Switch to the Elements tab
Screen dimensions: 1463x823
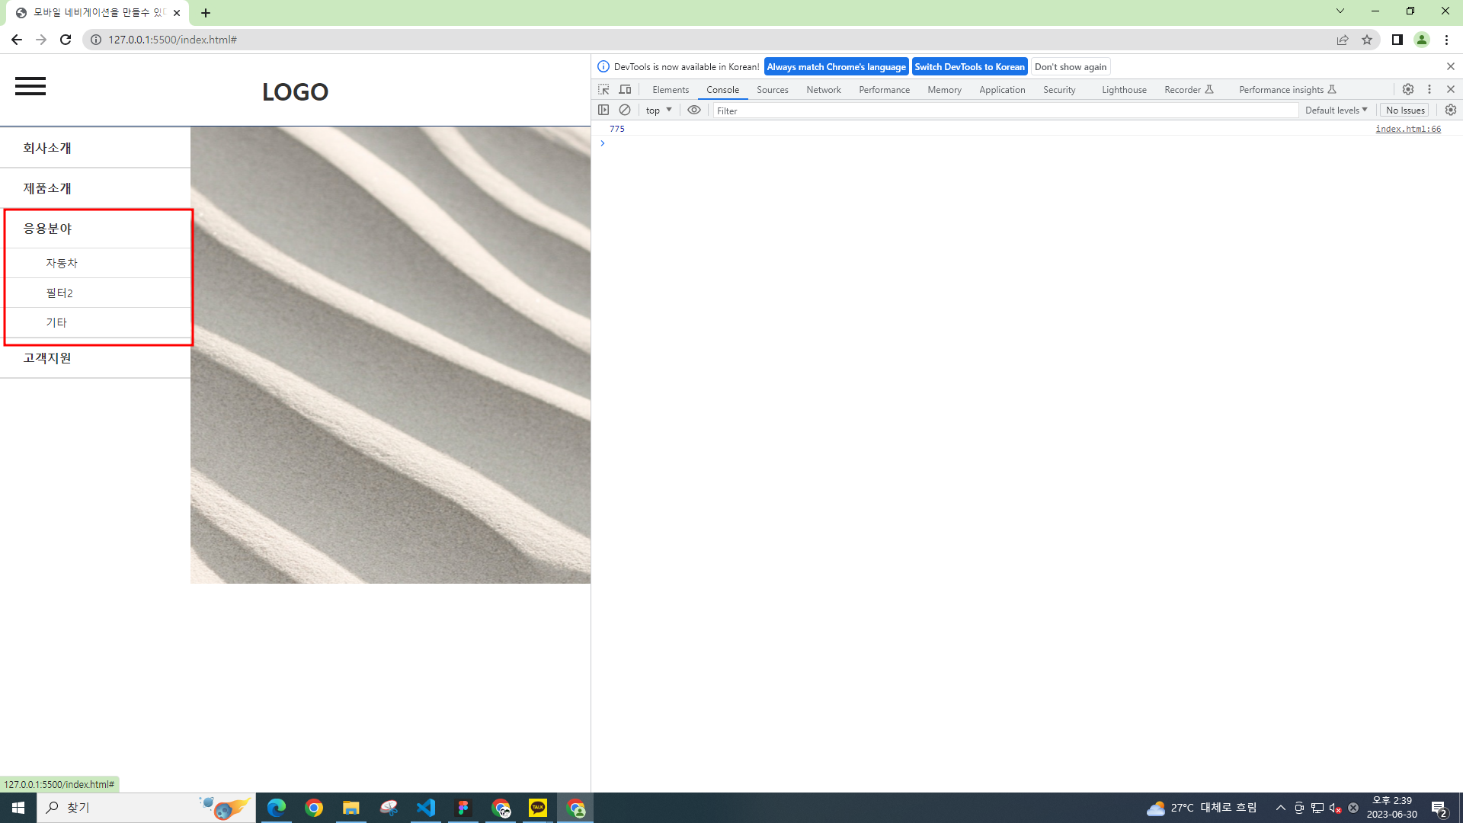[670, 90]
